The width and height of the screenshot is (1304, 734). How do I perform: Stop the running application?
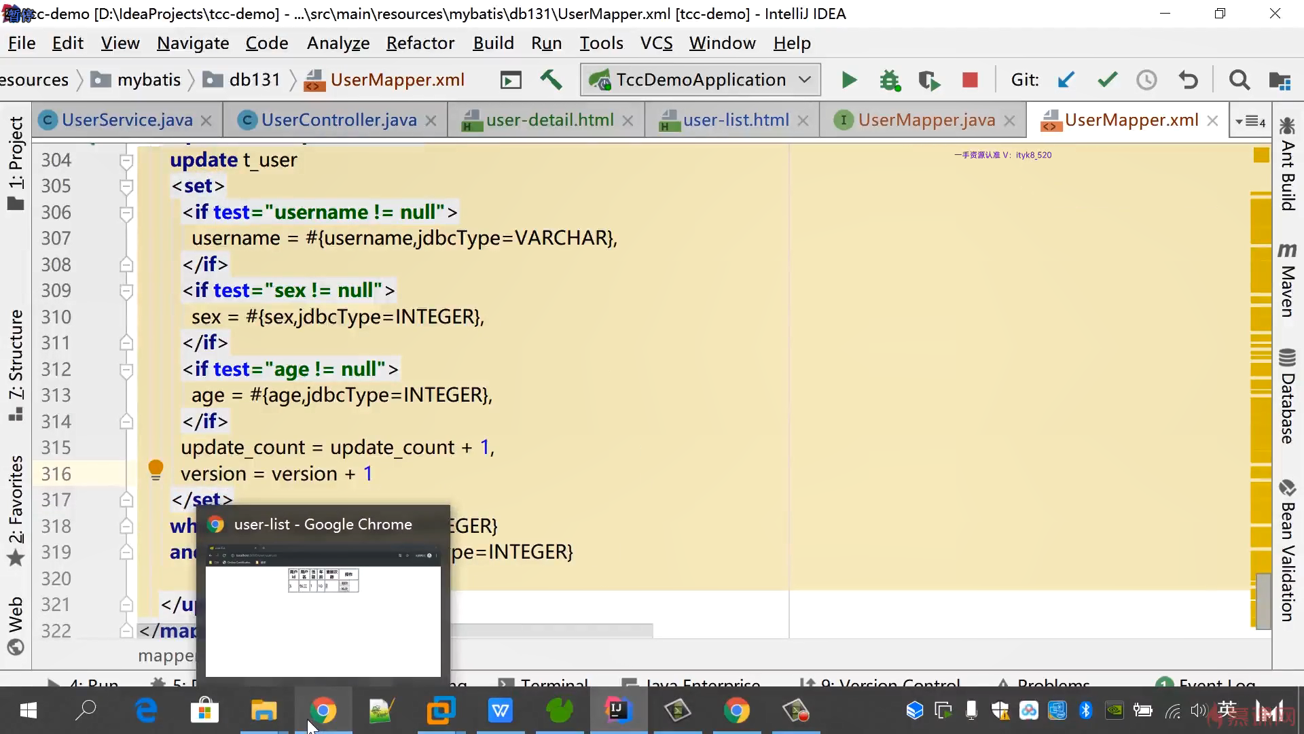tap(970, 80)
